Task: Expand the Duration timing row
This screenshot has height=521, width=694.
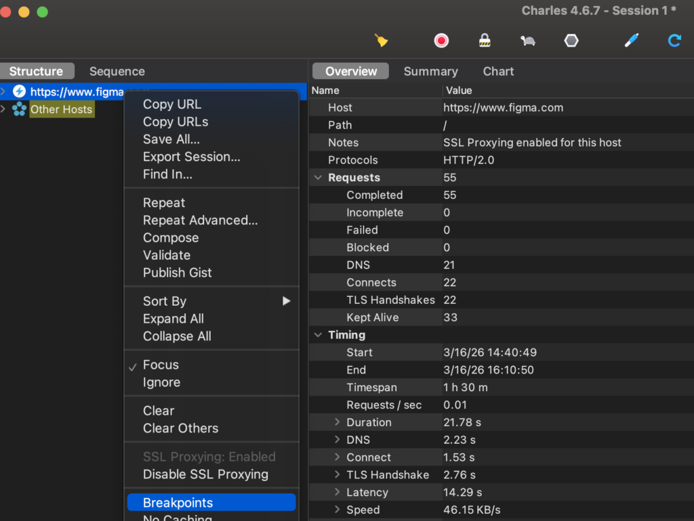Action: 337,422
